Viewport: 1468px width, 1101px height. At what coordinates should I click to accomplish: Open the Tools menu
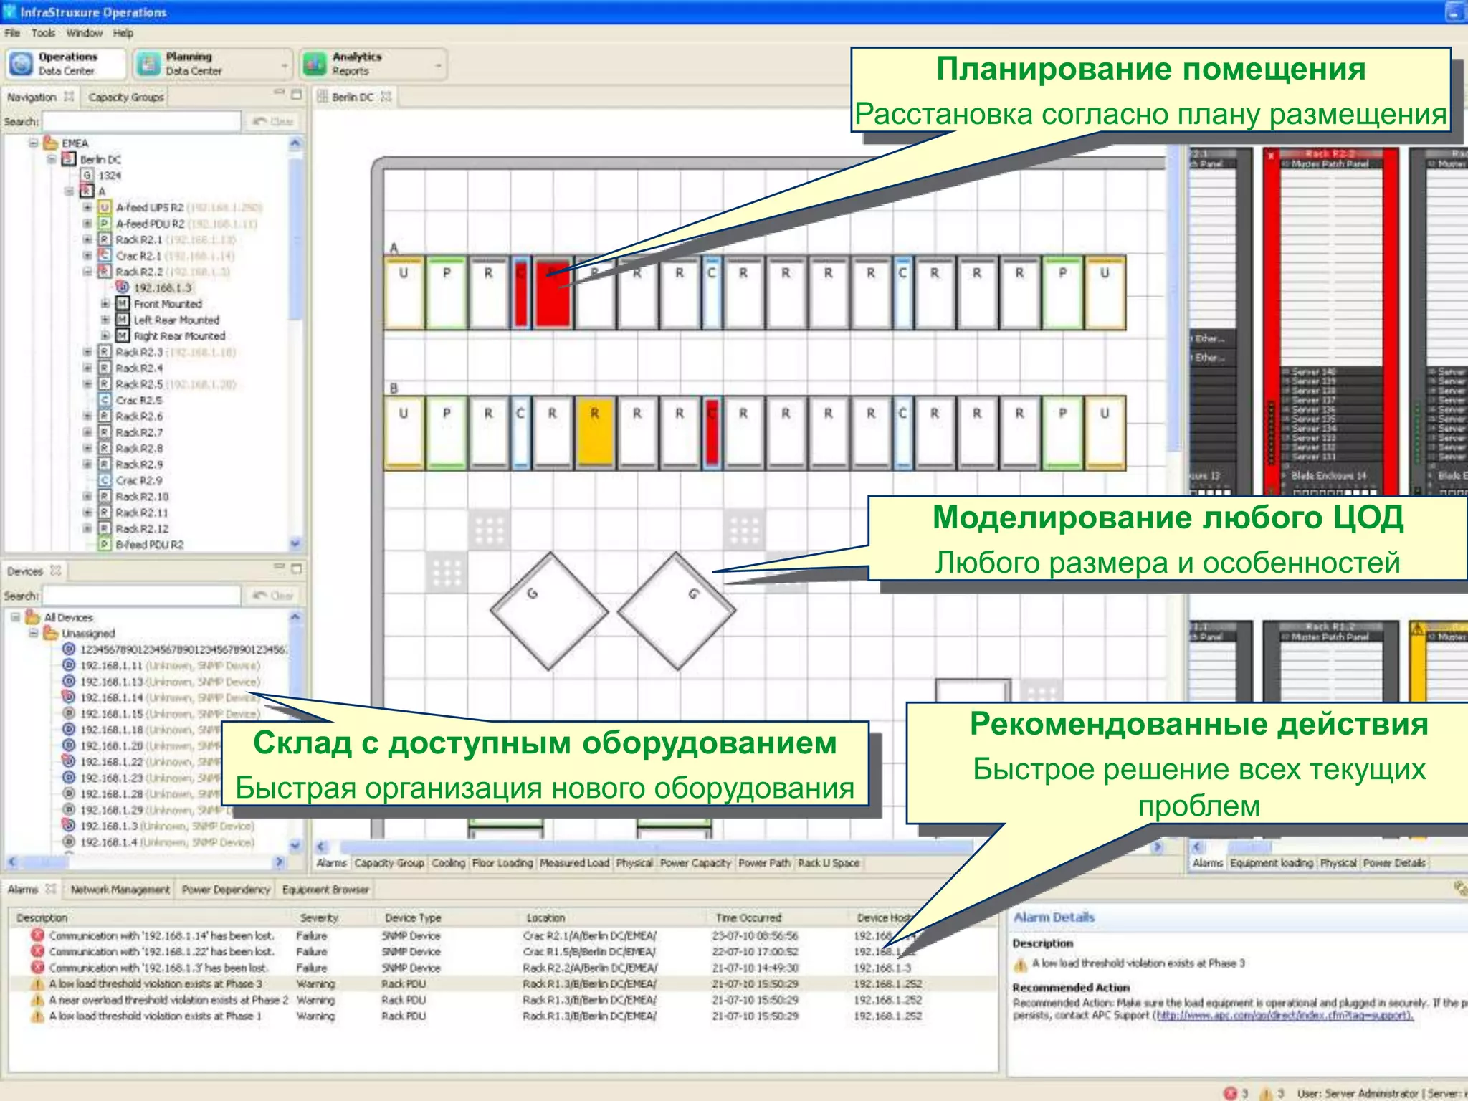43,33
